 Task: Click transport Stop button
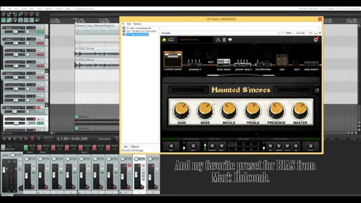[x=10, y=139]
